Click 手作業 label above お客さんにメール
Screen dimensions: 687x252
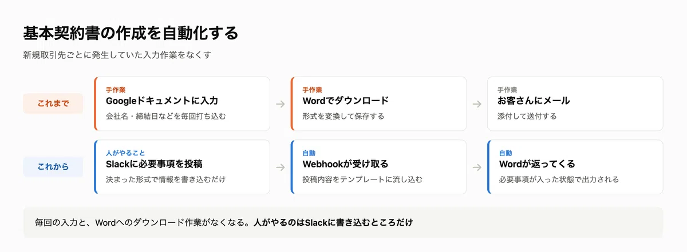click(x=507, y=90)
